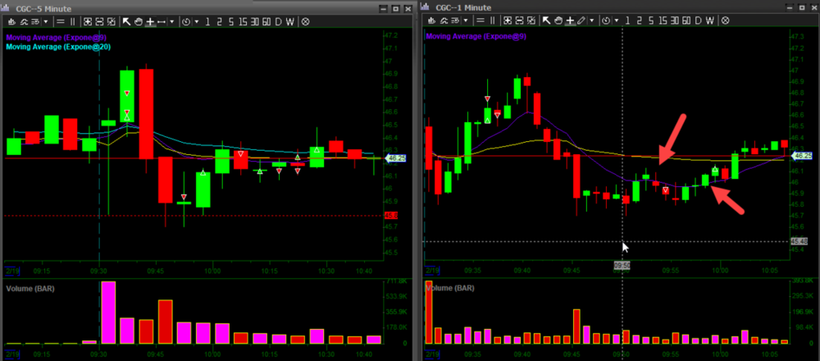Screen dimensions: 820x361
Task: Click the cyan Moving Average (Expone@20) label
Action: (x=58, y=47)
